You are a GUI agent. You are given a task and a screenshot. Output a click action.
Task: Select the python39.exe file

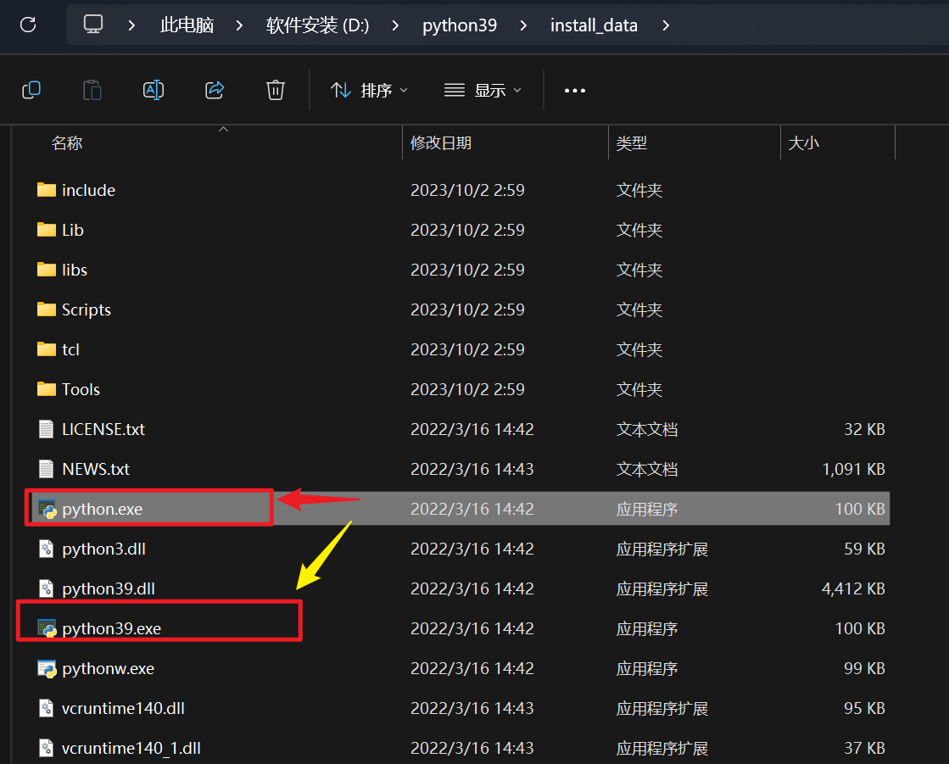click(x=111, y=628)
